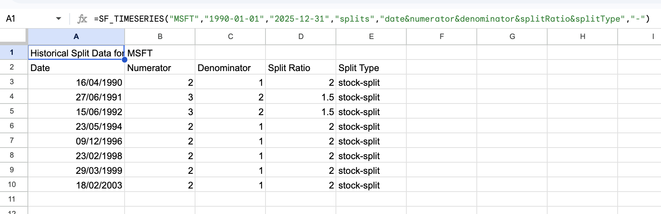Click the SF_TIMESERIES formula bar text

click(372, 19)
